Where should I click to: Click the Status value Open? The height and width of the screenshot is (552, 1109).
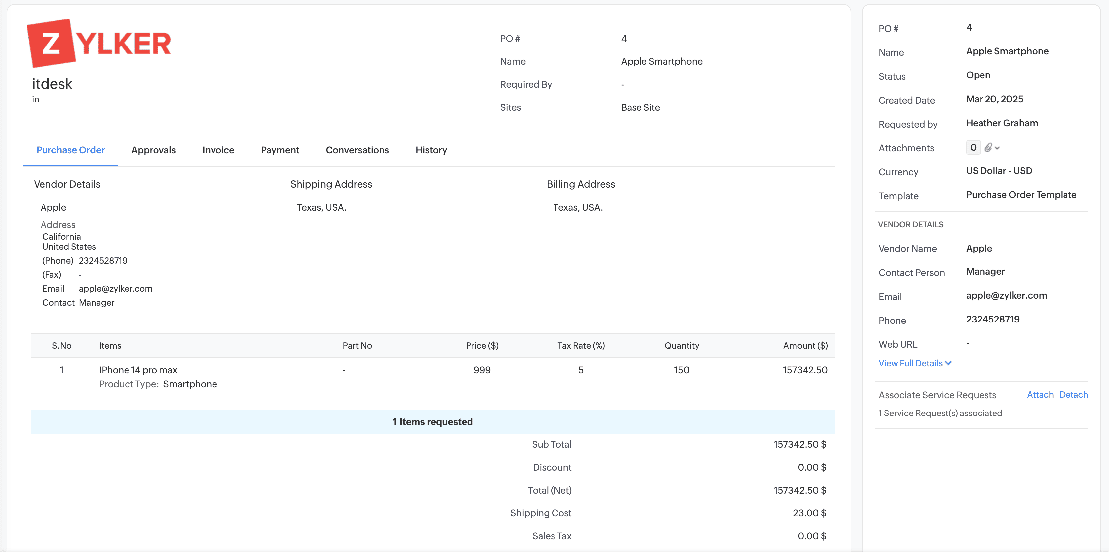tap(978, 75)
